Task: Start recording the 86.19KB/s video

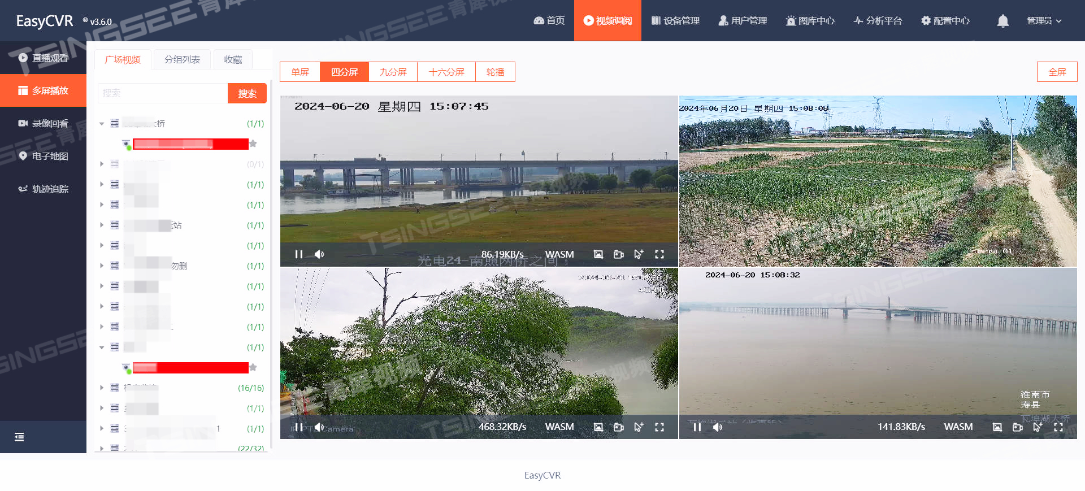Action: tap(619, 254)
